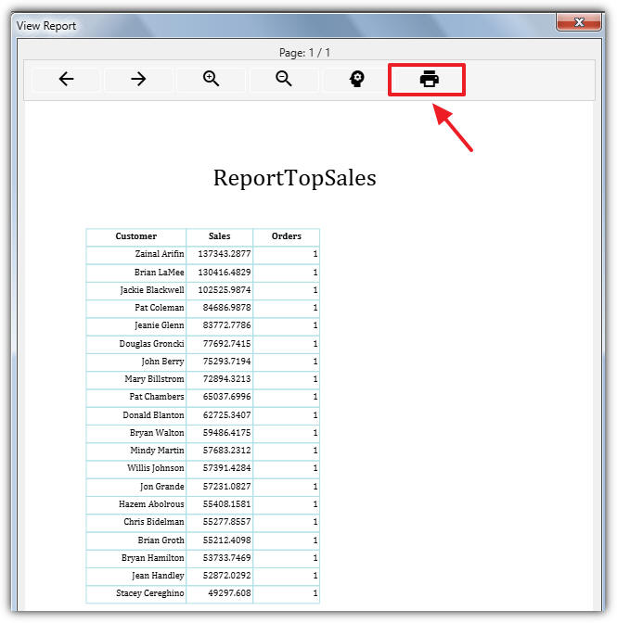617x623 pixels.
Task: Go to the next report page arrow
Action: (x=138, y=79)
